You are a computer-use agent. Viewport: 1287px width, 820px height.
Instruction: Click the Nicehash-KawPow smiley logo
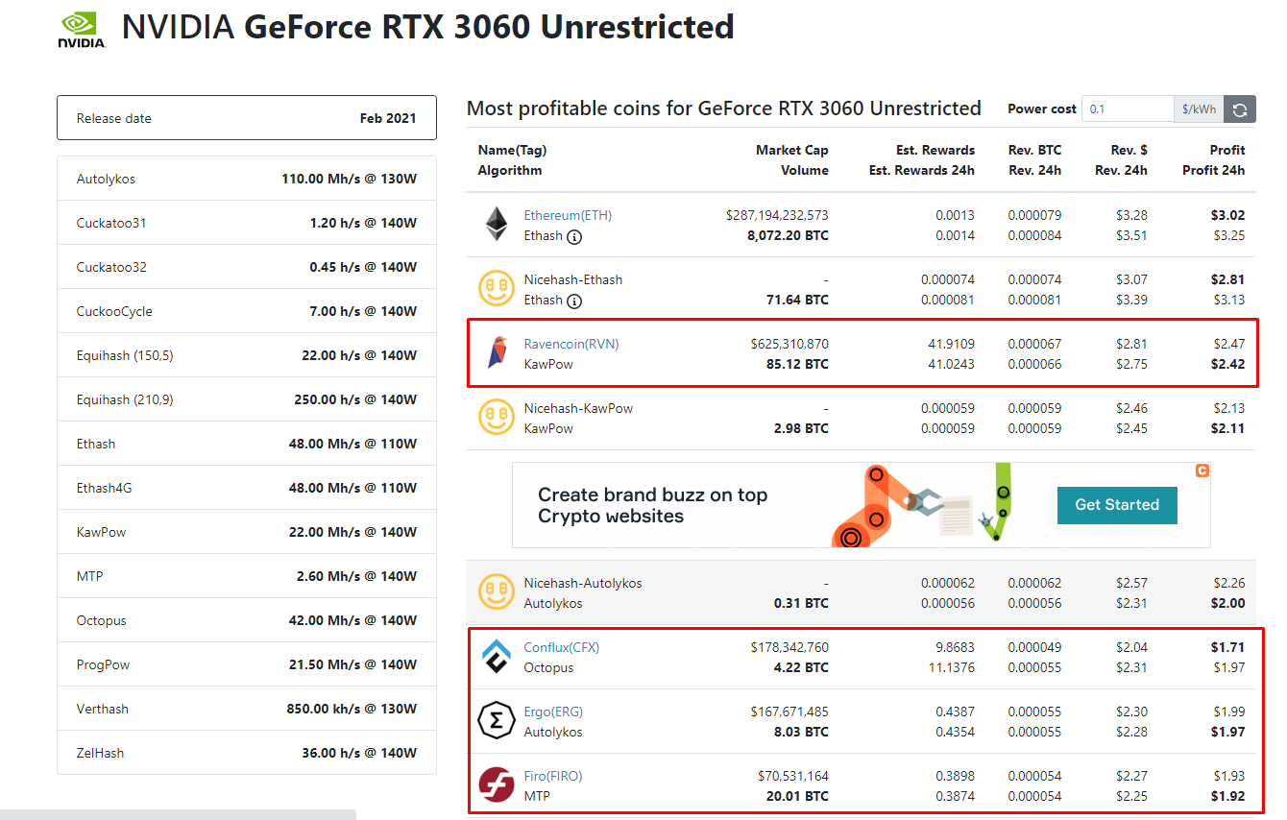(497, 418)
